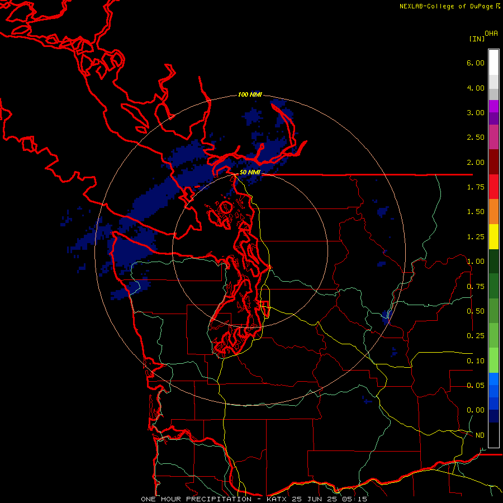Select the white swatch at legend top
503x503 pixels.
coord(493,62)
